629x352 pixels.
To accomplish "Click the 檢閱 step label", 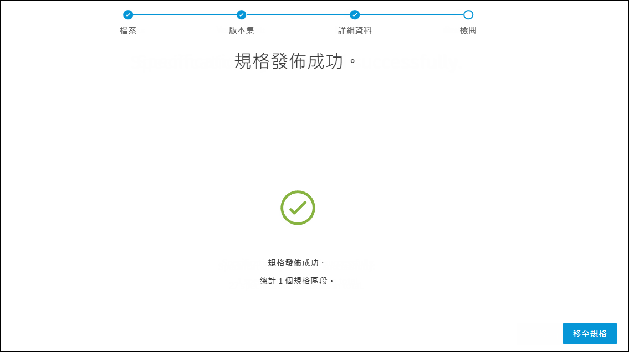I will 468,30.
